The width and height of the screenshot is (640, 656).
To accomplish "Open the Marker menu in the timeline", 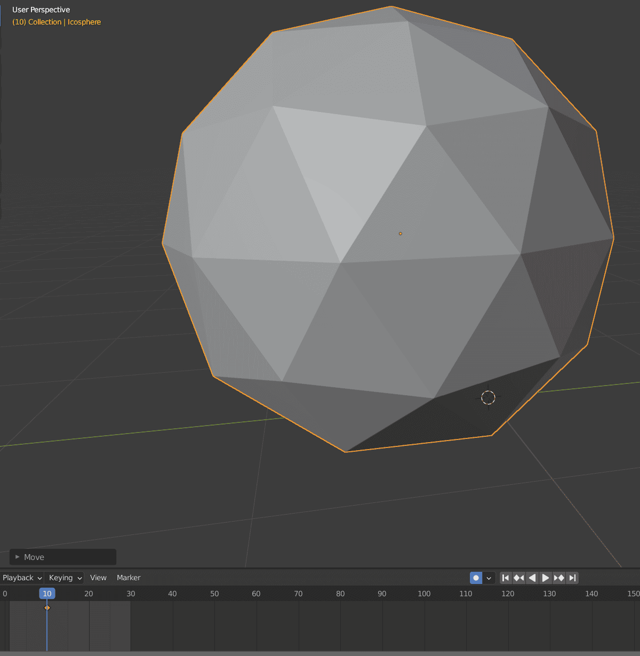I will (128, 578).
